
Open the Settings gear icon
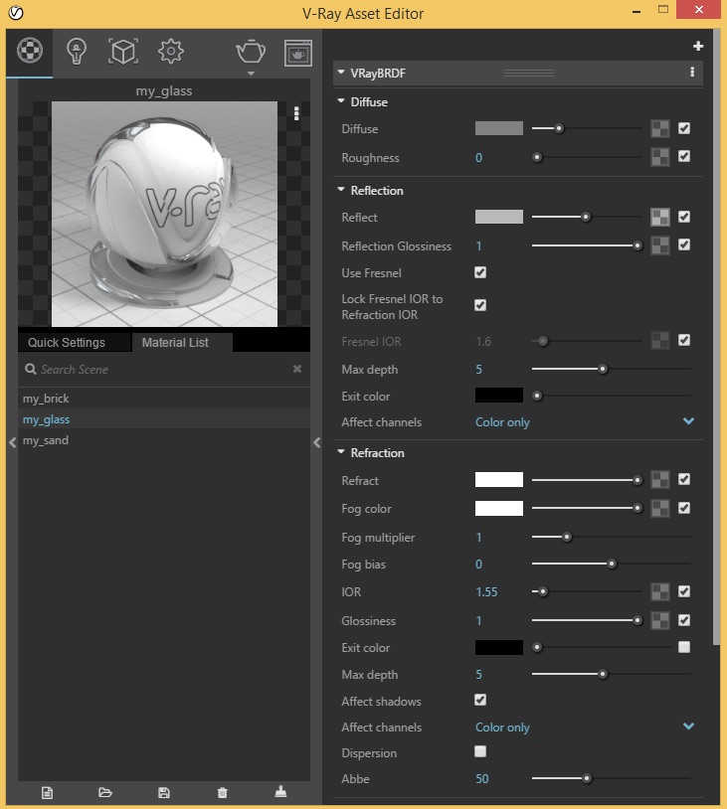[x=171, y=51]
